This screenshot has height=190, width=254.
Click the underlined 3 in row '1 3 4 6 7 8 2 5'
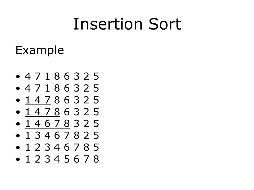click(38, 135)
